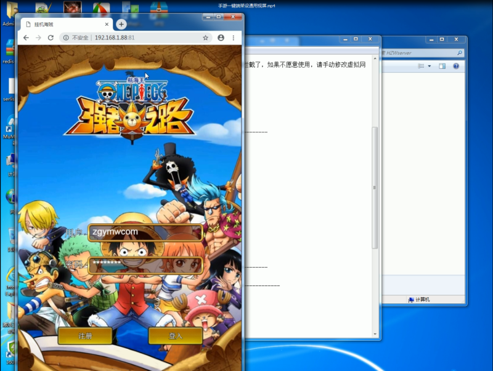Viewport: 493px width, 371px height.
Task: Go back using the browser back arrow
Action: pos(26,38)
